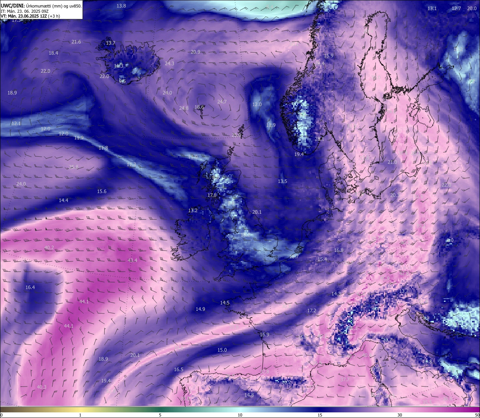
Task: Click the value 14.5 near Brittany
Action: click(225, 302)
